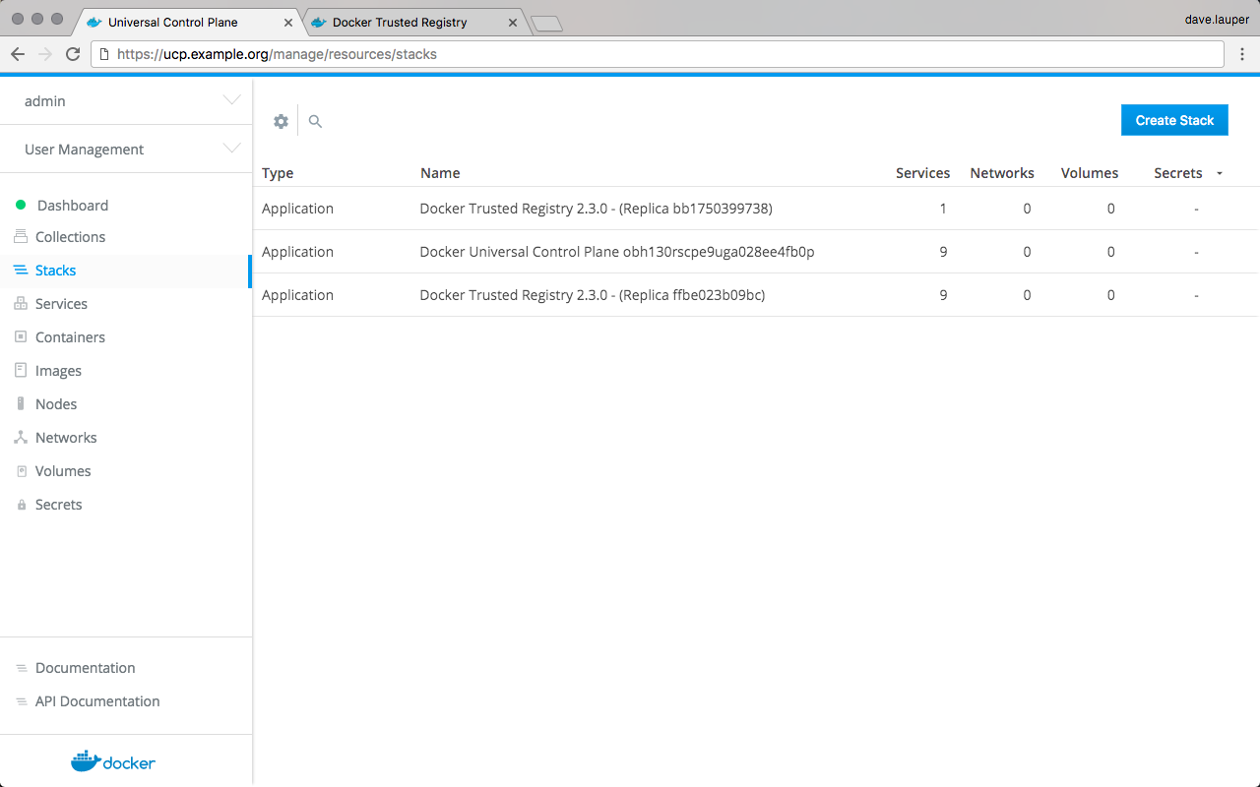Viewport: 1260px width, 787px height.
Task: Go to Containers in sidebar
Action: 70,337
